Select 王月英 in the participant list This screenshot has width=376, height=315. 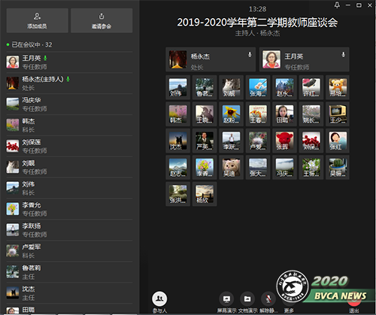coord(69,62)
